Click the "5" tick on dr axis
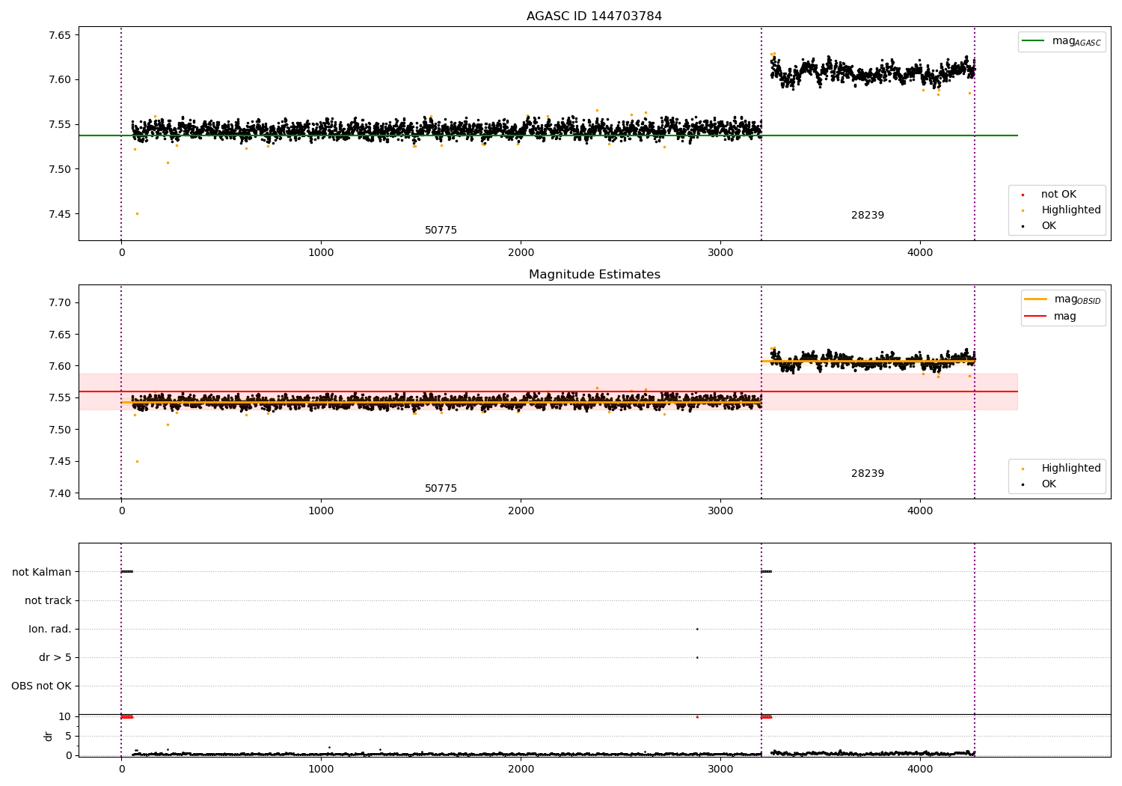 pos(68,737)
